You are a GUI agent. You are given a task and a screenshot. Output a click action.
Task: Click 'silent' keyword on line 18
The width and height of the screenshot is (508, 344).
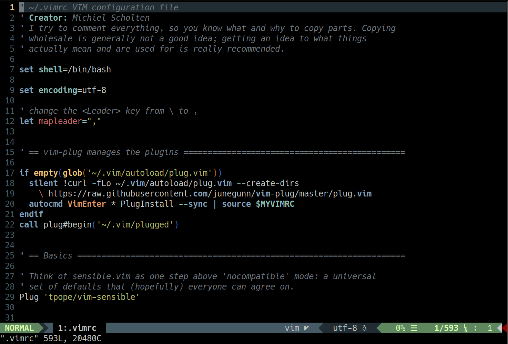click(43, 183)
